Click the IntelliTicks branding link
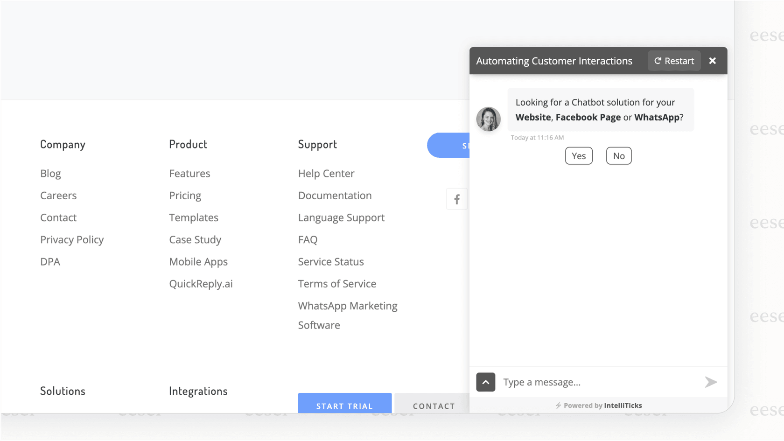 point(622,405)
